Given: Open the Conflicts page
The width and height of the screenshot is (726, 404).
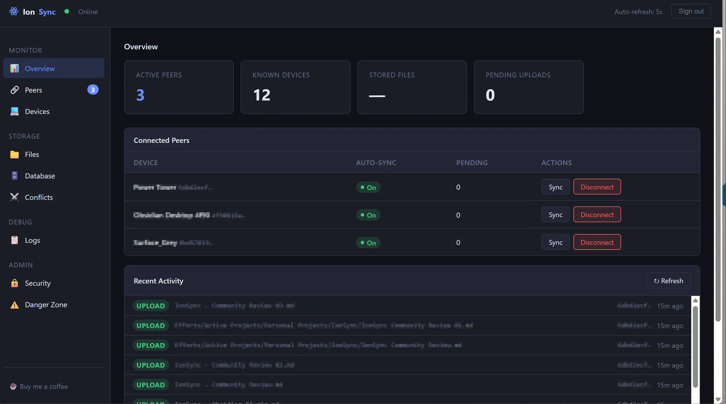Looking at the screenshot, I should pyautogui.click(x=54, y=197).
